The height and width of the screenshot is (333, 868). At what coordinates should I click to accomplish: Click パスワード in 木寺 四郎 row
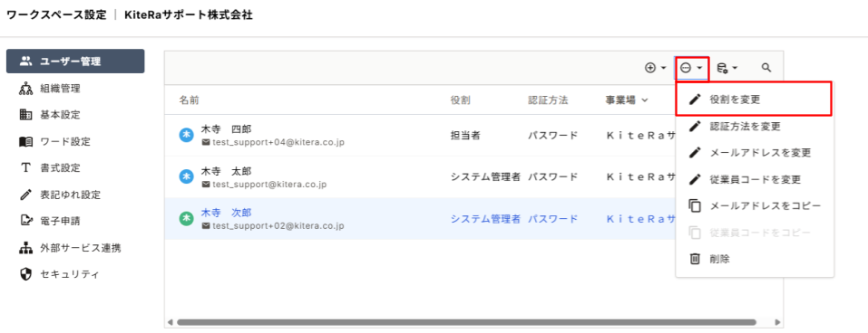(x=552, y=136)
